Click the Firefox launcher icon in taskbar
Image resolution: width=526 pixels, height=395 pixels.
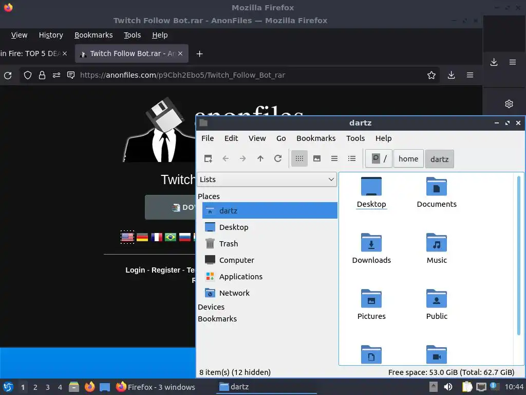click(x=89, y=387)
